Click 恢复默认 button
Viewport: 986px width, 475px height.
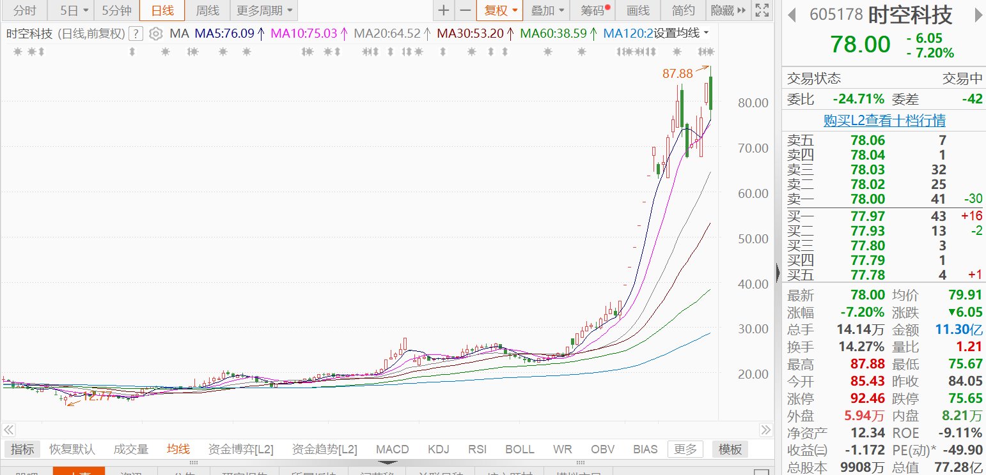[x=72, y=449]
